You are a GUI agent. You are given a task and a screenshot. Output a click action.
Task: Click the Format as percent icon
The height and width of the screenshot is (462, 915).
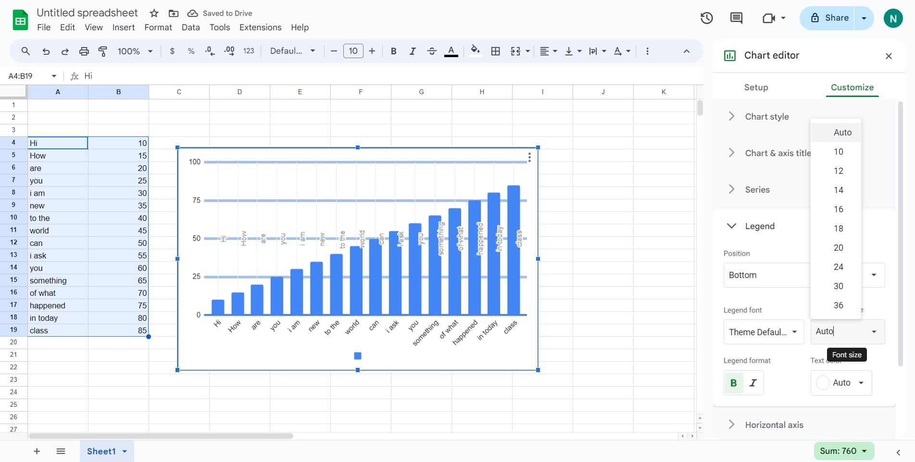(x=191, y=51)
